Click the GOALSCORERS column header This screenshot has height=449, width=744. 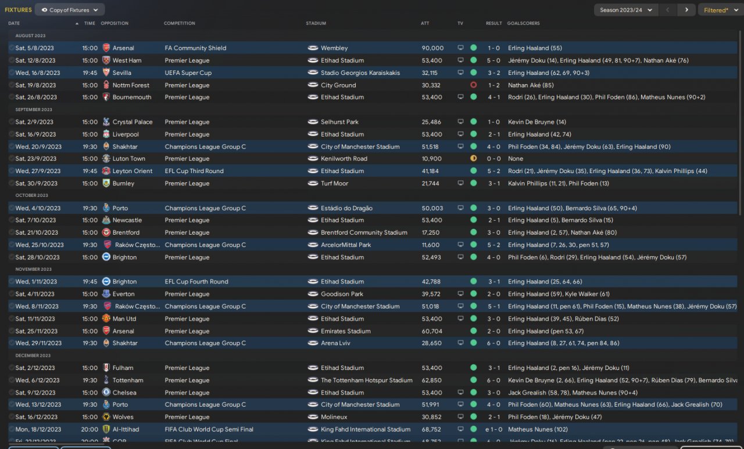point(523,23)
